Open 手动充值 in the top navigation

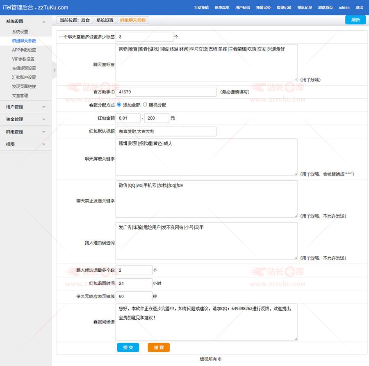click(201, 8)
